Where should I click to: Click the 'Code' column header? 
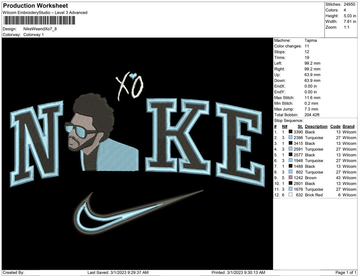tap(335, 126)
